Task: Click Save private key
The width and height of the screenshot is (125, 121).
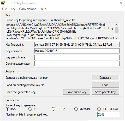Action: pyautogui.click(x=105, y=92)
